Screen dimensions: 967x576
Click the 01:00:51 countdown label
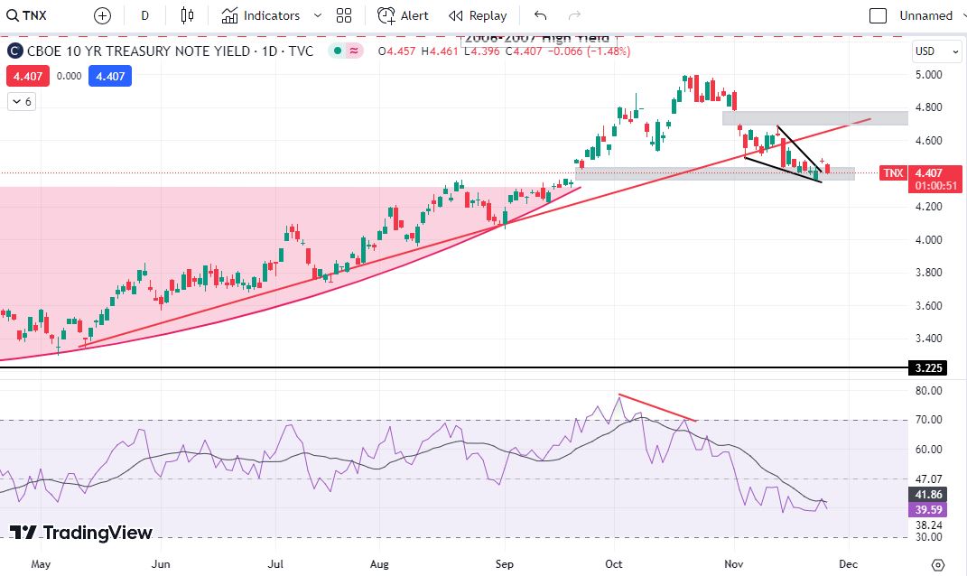coord(935,186)
